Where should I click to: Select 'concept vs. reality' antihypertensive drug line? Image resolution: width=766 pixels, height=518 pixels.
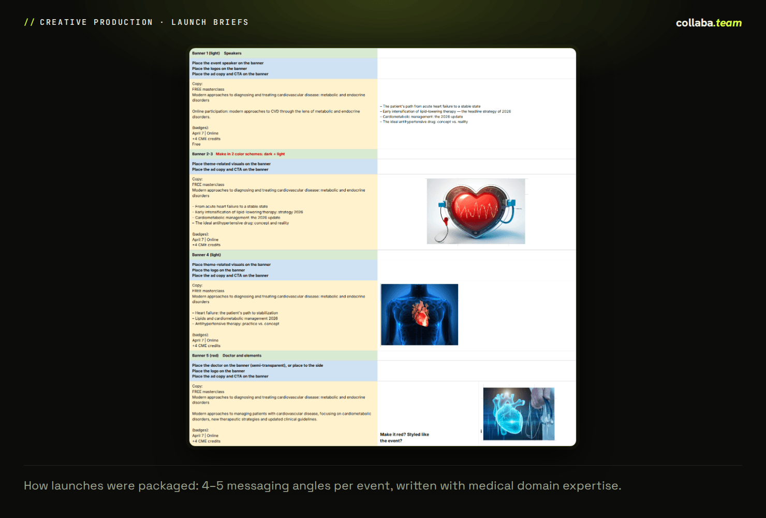tap(424, 122)
